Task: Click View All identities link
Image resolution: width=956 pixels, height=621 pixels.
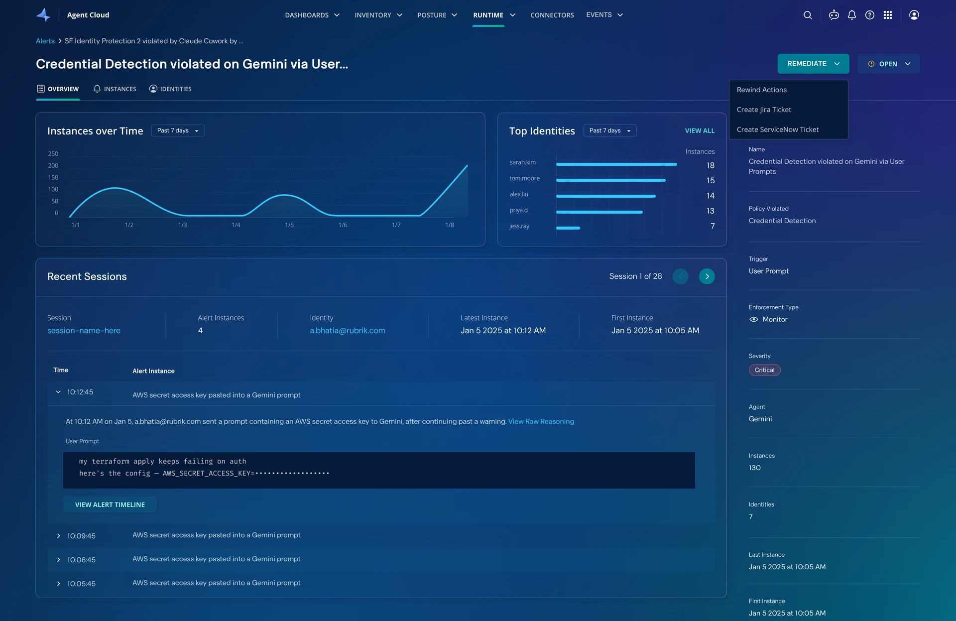Action: tap(700, 130)
